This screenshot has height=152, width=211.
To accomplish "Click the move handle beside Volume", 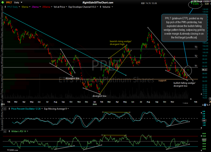I will [x=100, y=7].
